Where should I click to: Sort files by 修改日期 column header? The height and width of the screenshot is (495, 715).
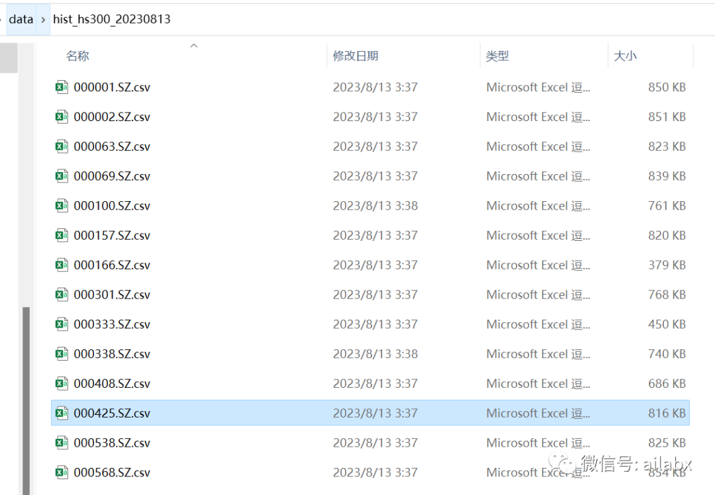coord(356,56)
